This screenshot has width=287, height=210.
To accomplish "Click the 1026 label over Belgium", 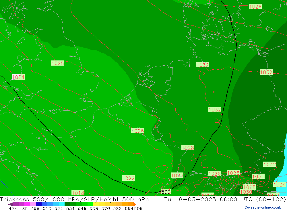I will click(x=137, y=131).
